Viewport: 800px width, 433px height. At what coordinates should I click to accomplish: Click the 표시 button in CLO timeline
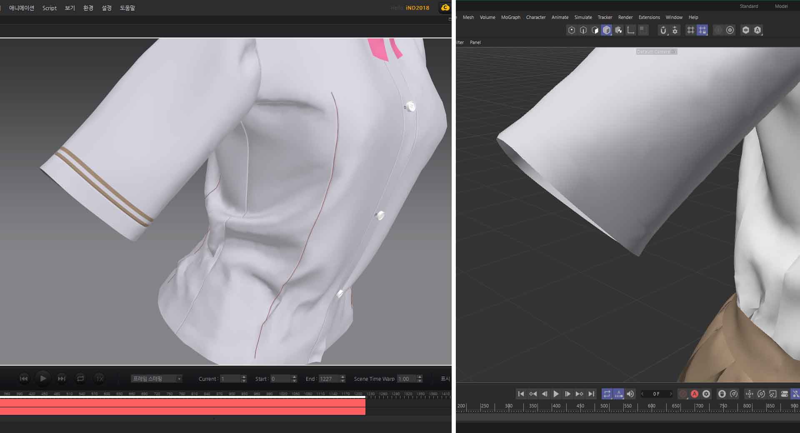(445, 378)
